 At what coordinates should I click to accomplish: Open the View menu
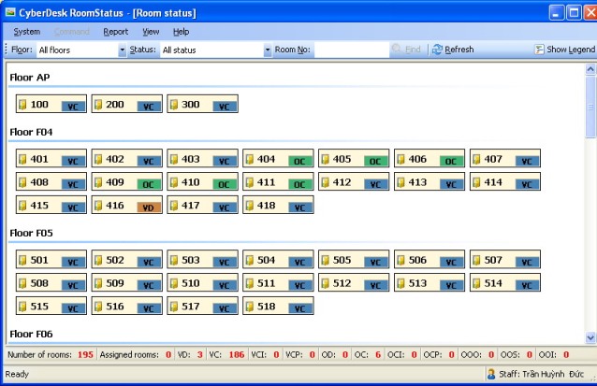[x=150, y=31]
